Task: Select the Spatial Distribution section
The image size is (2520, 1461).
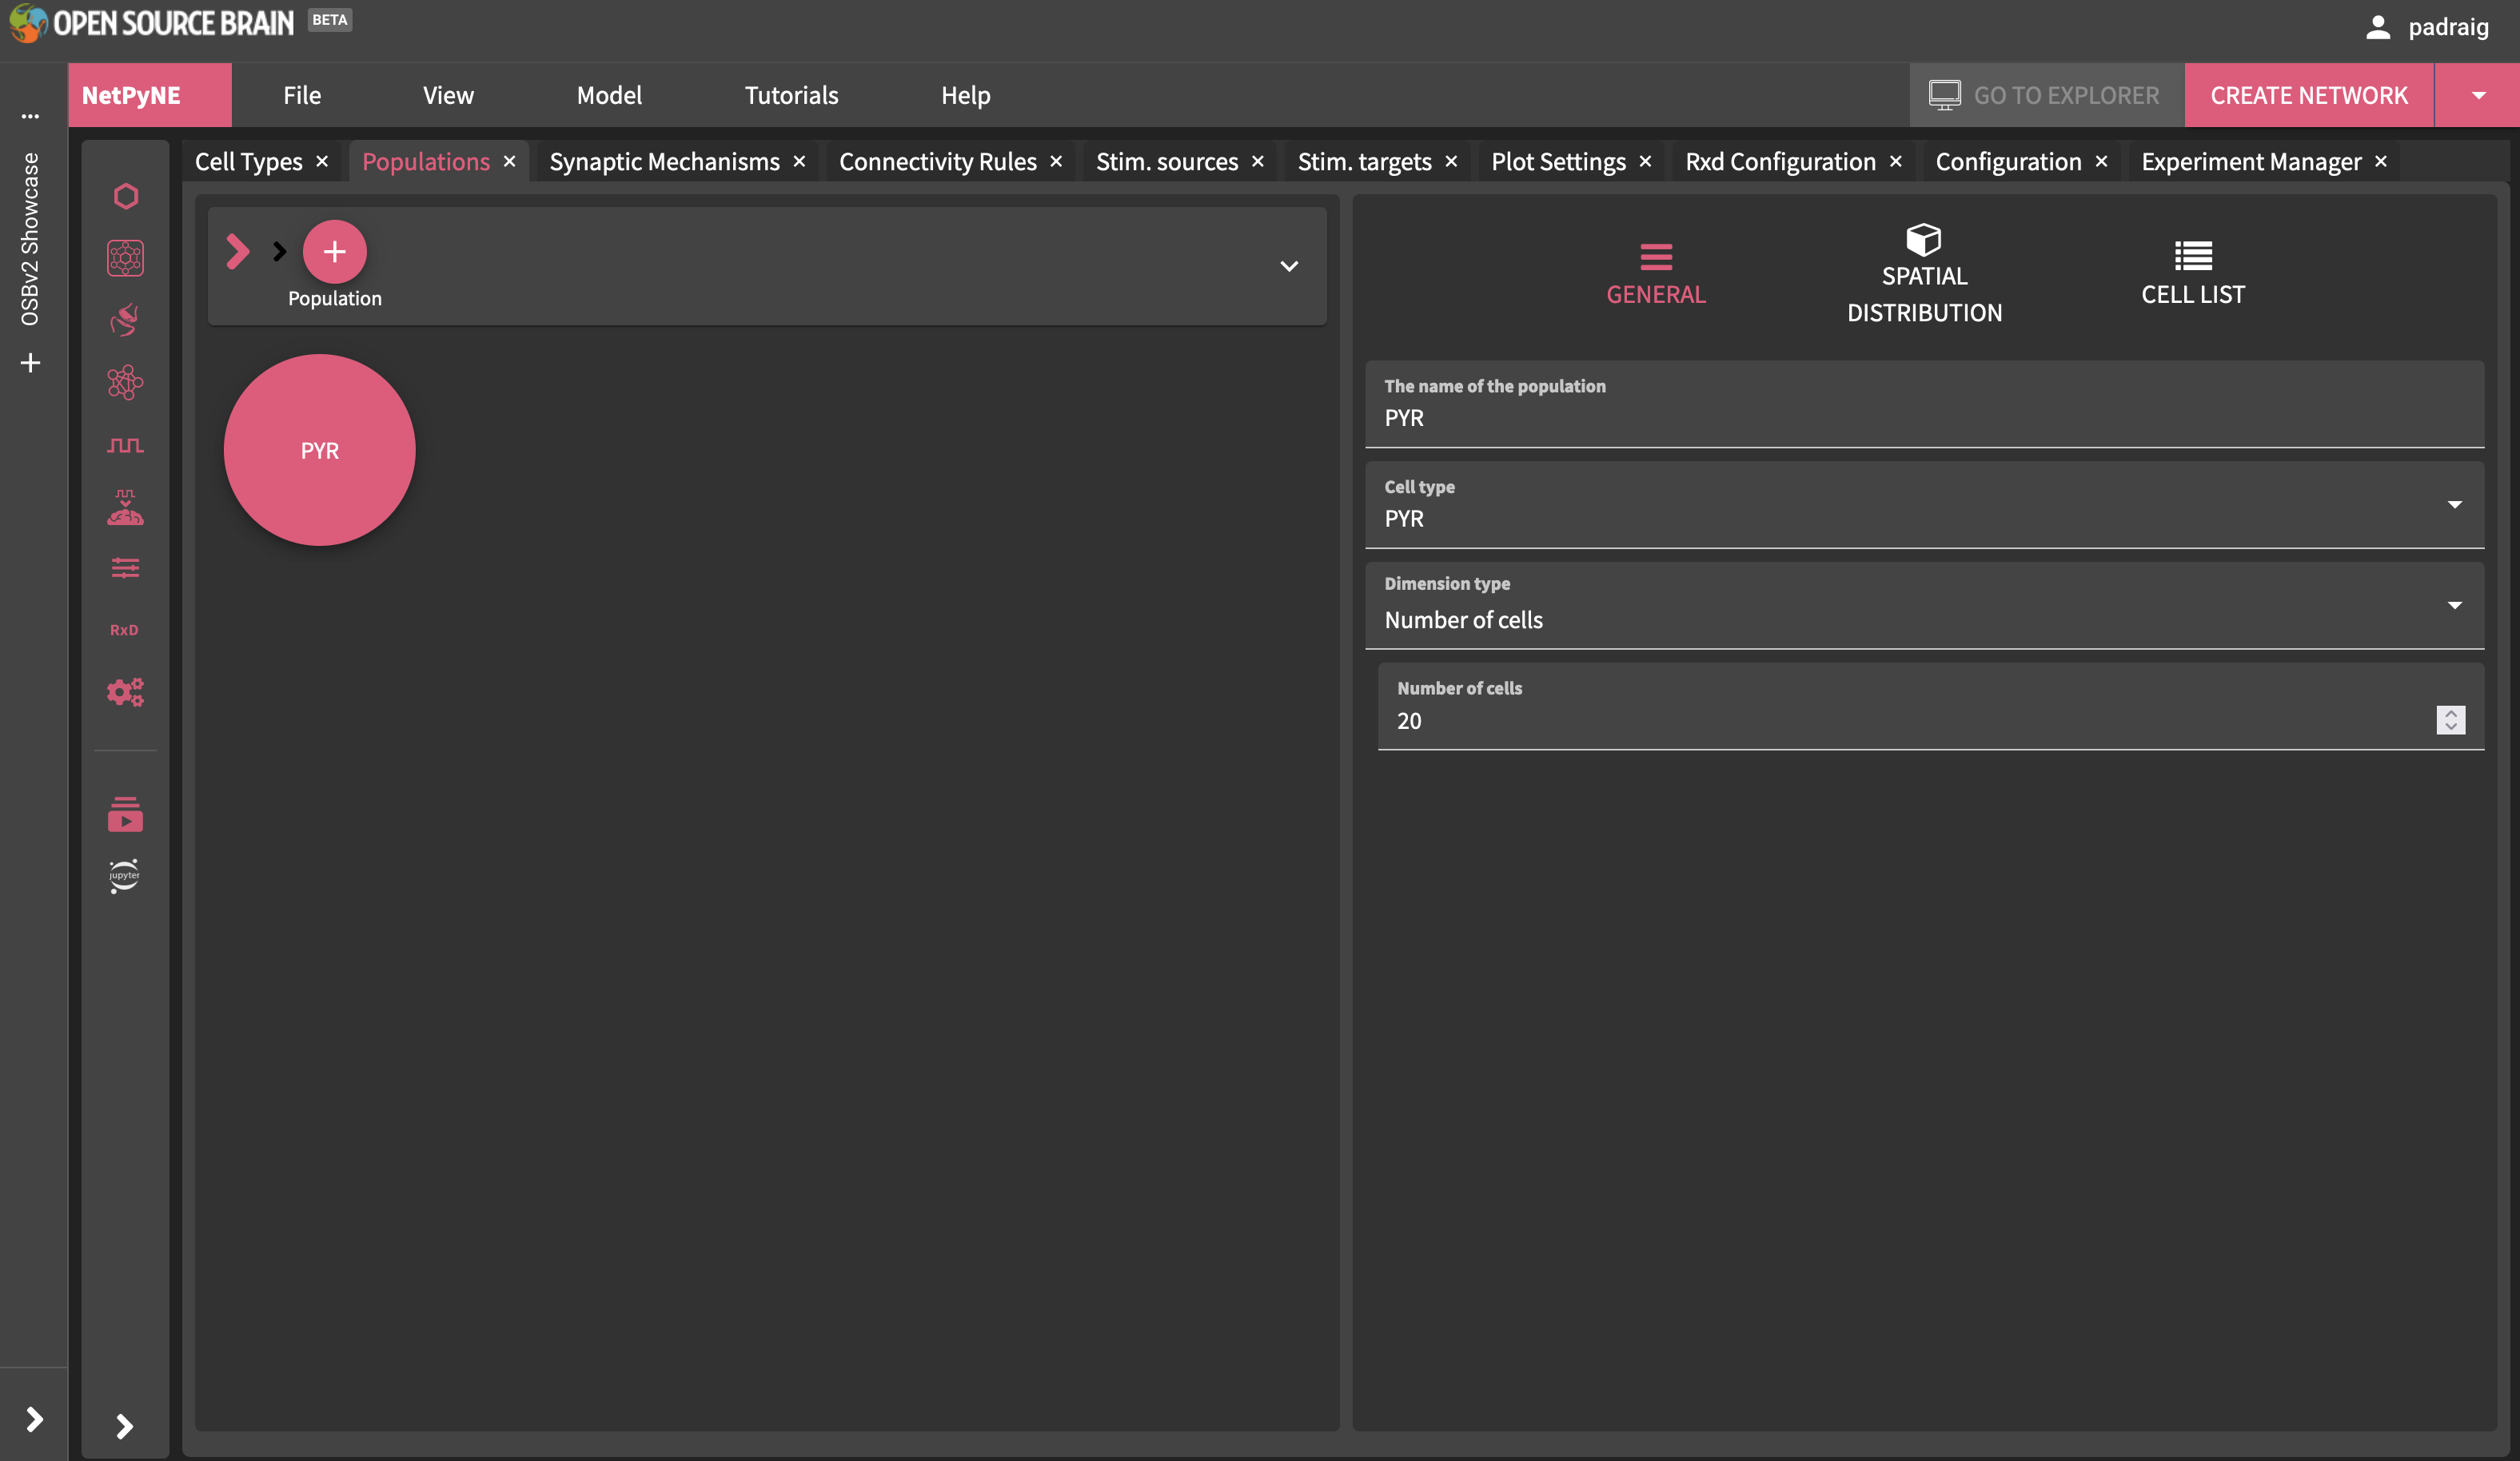Action: 1924,274
